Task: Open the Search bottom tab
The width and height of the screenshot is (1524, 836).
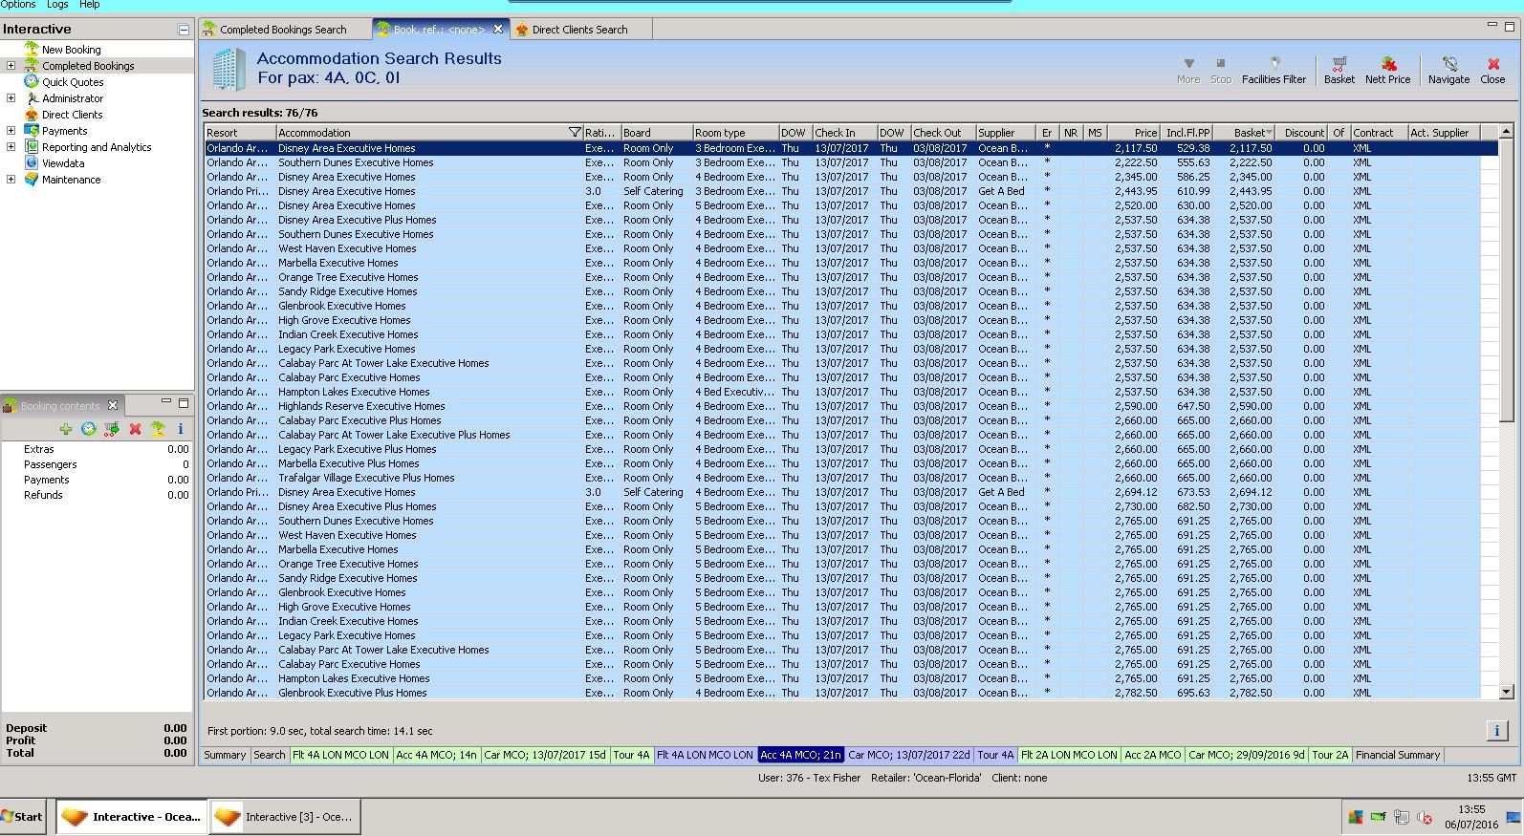Action: click(x=270, y=755)
